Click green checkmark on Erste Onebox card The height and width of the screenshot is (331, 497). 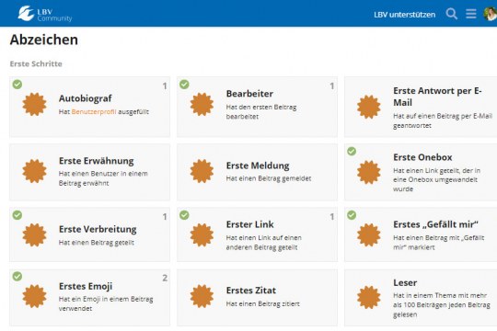352,151
